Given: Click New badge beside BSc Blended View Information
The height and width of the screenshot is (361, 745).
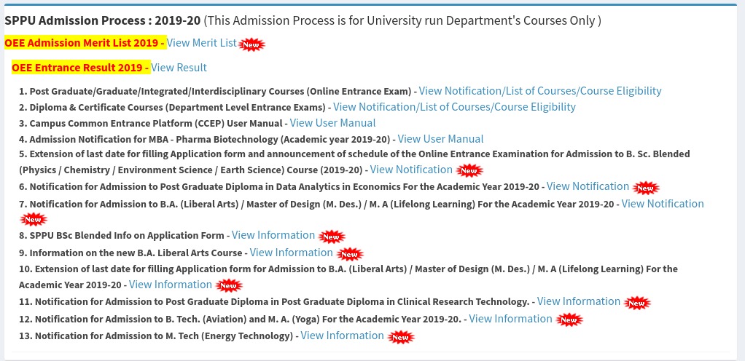Looking at the screenshot, I should click(x=332, y=237).
